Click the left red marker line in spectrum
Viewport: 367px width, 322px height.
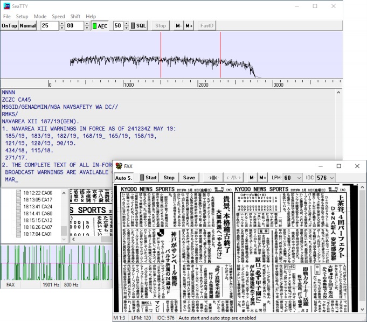161,55
